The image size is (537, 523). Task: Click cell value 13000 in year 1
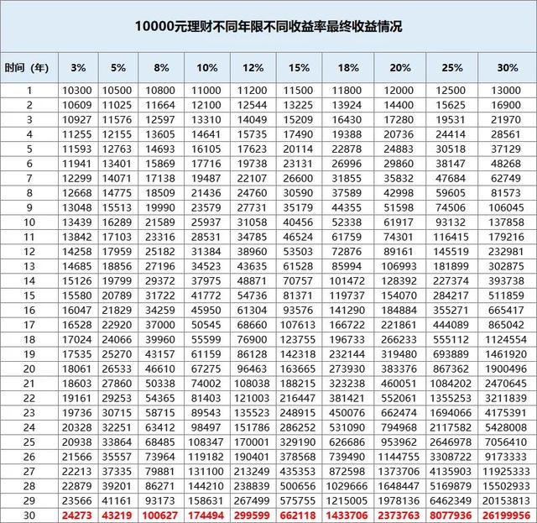(x=506, y=91)
